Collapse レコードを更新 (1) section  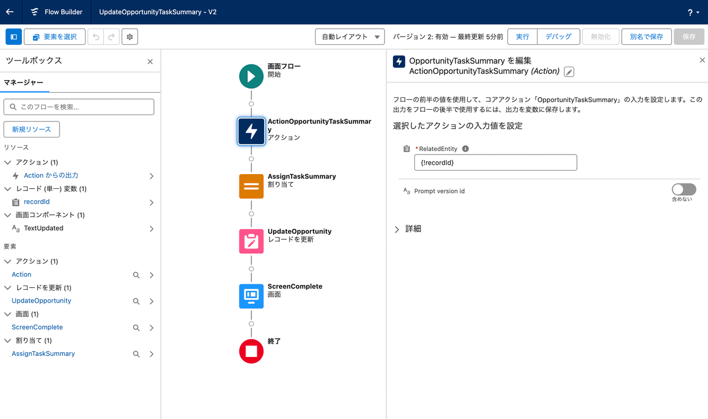coord(8,288)
